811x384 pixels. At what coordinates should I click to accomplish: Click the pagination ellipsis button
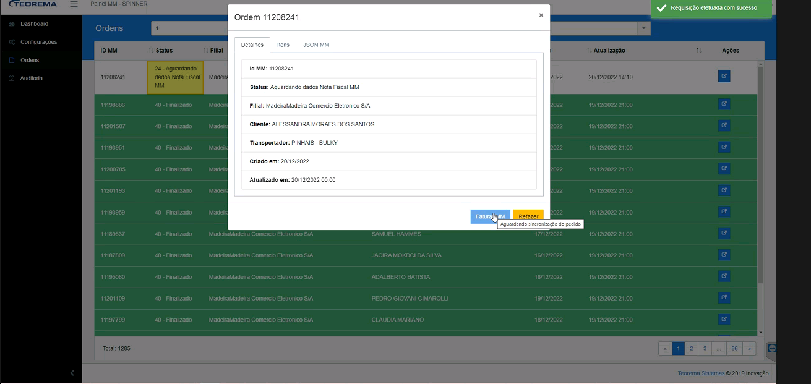point(719,349)
